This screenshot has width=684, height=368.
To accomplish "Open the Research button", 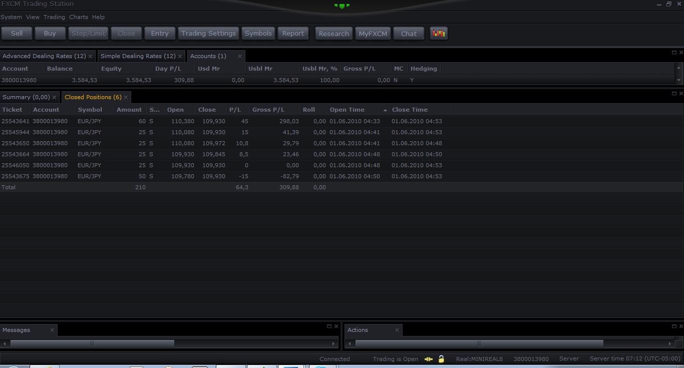I will 333,34.
